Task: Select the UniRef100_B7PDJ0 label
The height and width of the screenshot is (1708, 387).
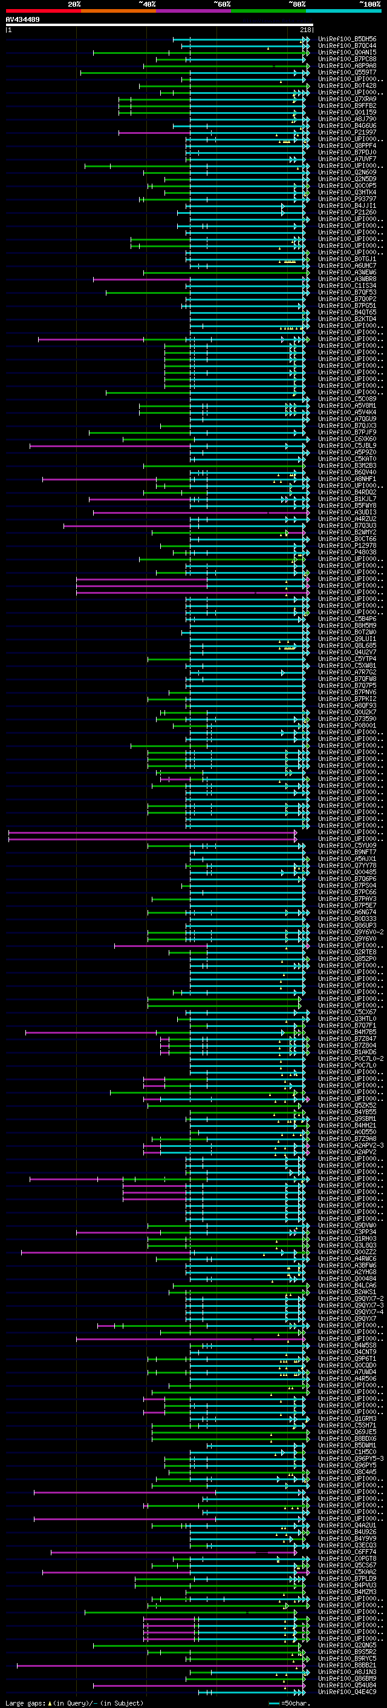Action: [347, 153]
